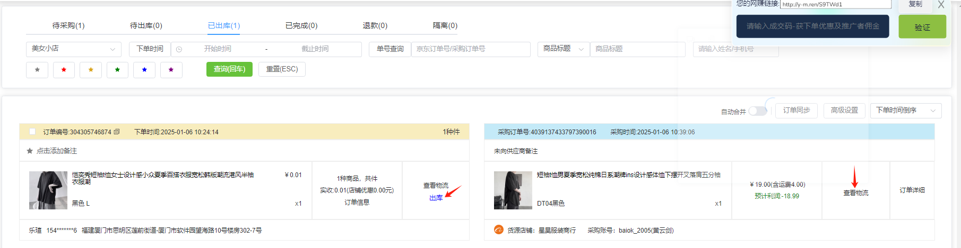Expand the 商品标题 search type dropdown
961x248 pixels.
[x=563, y=49]
